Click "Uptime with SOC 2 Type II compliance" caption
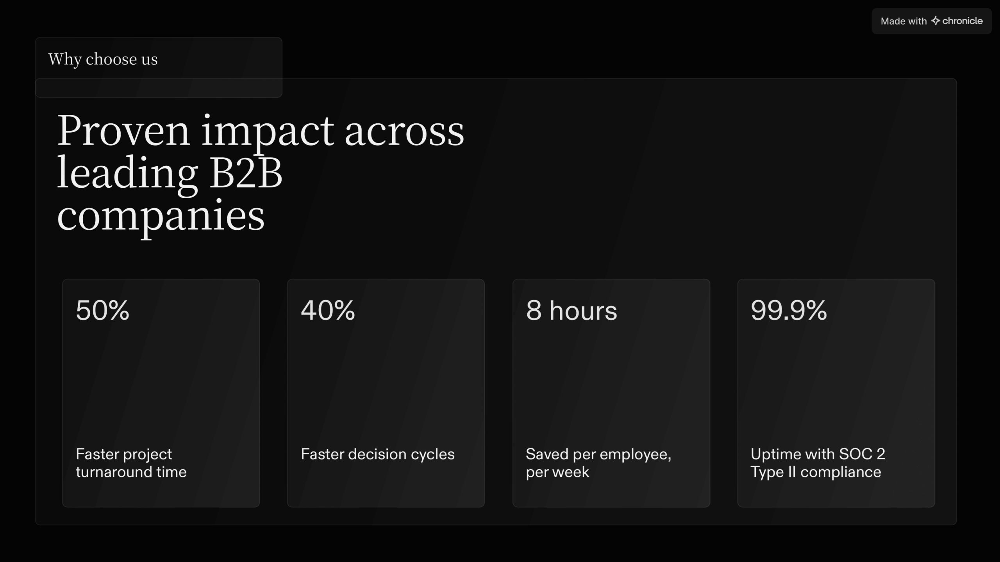1000x562 pixels. (818, 463)
